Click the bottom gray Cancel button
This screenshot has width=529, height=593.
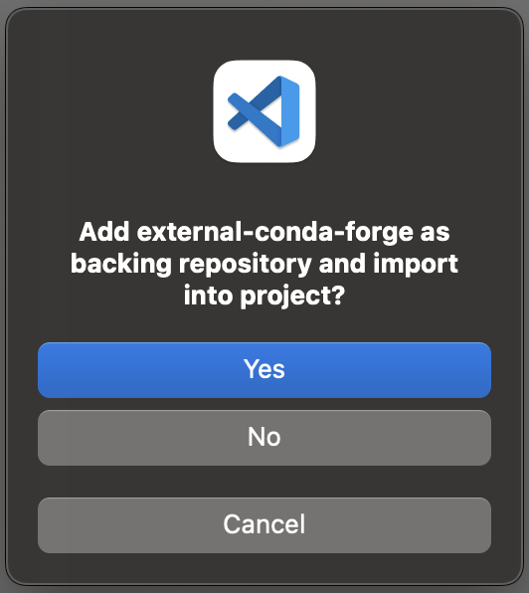coord(264,525)
